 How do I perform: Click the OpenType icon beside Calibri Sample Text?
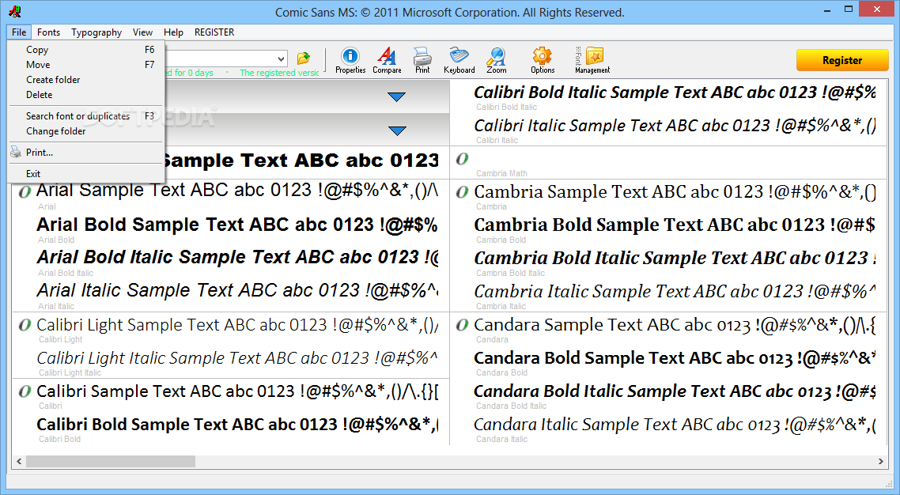click(25, 391)
